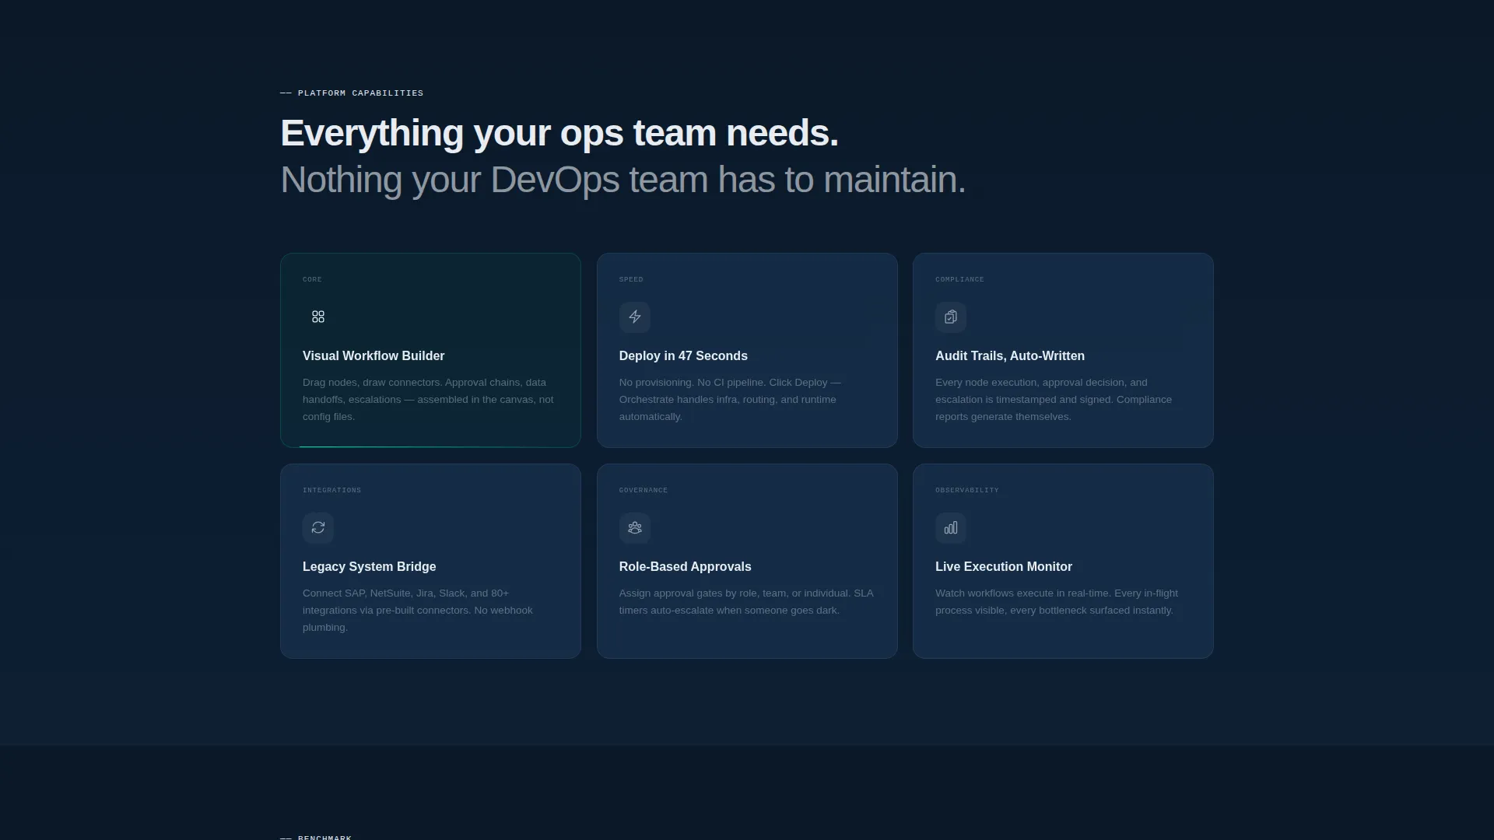Screen dimensions: 1494x840
Task: Click the clipboard Audit Trails icon
Action: (x=951, y=317)
